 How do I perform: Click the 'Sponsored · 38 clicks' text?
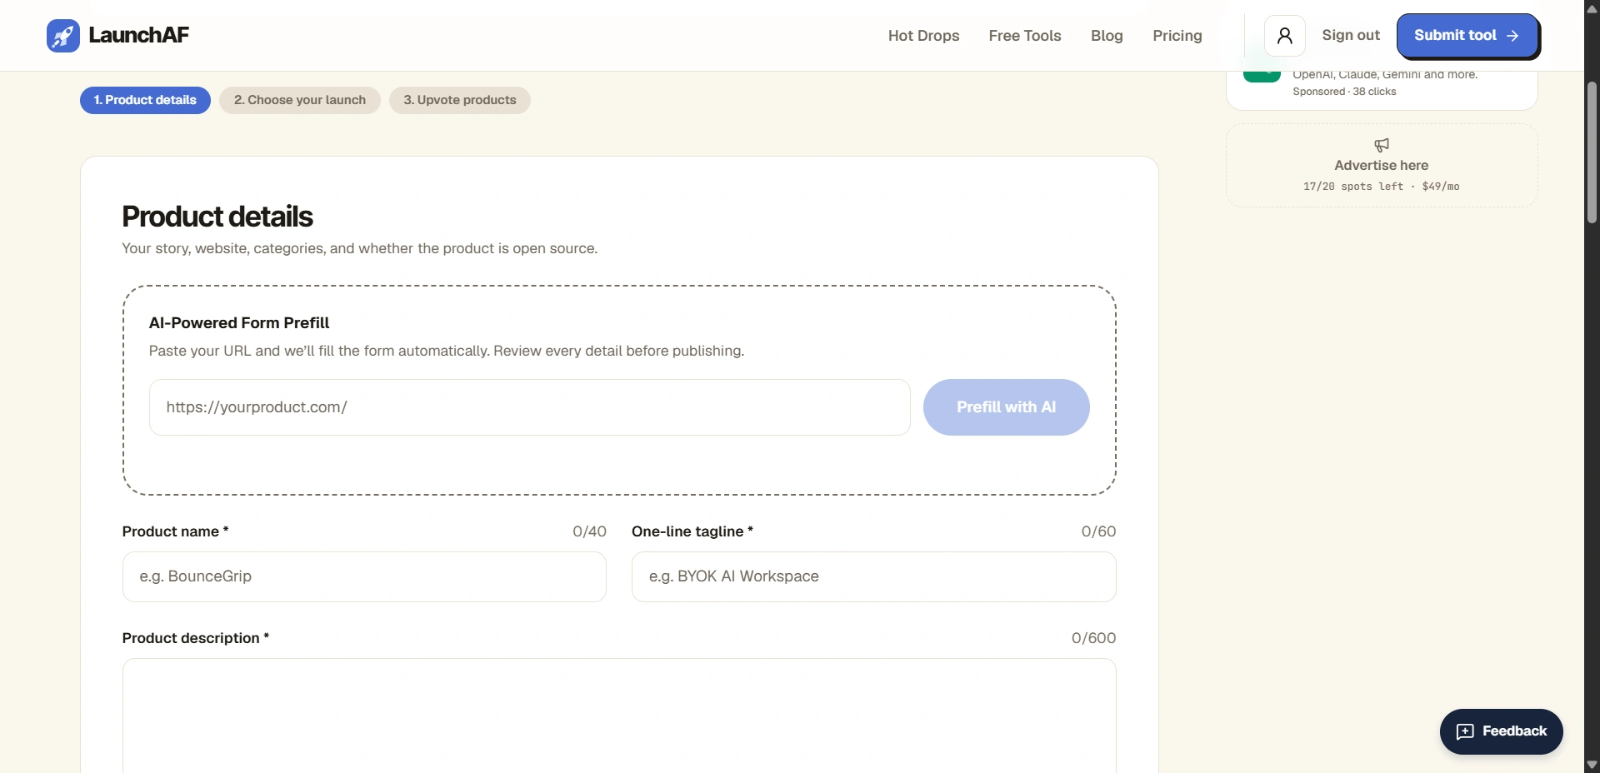pos(1344,92)
